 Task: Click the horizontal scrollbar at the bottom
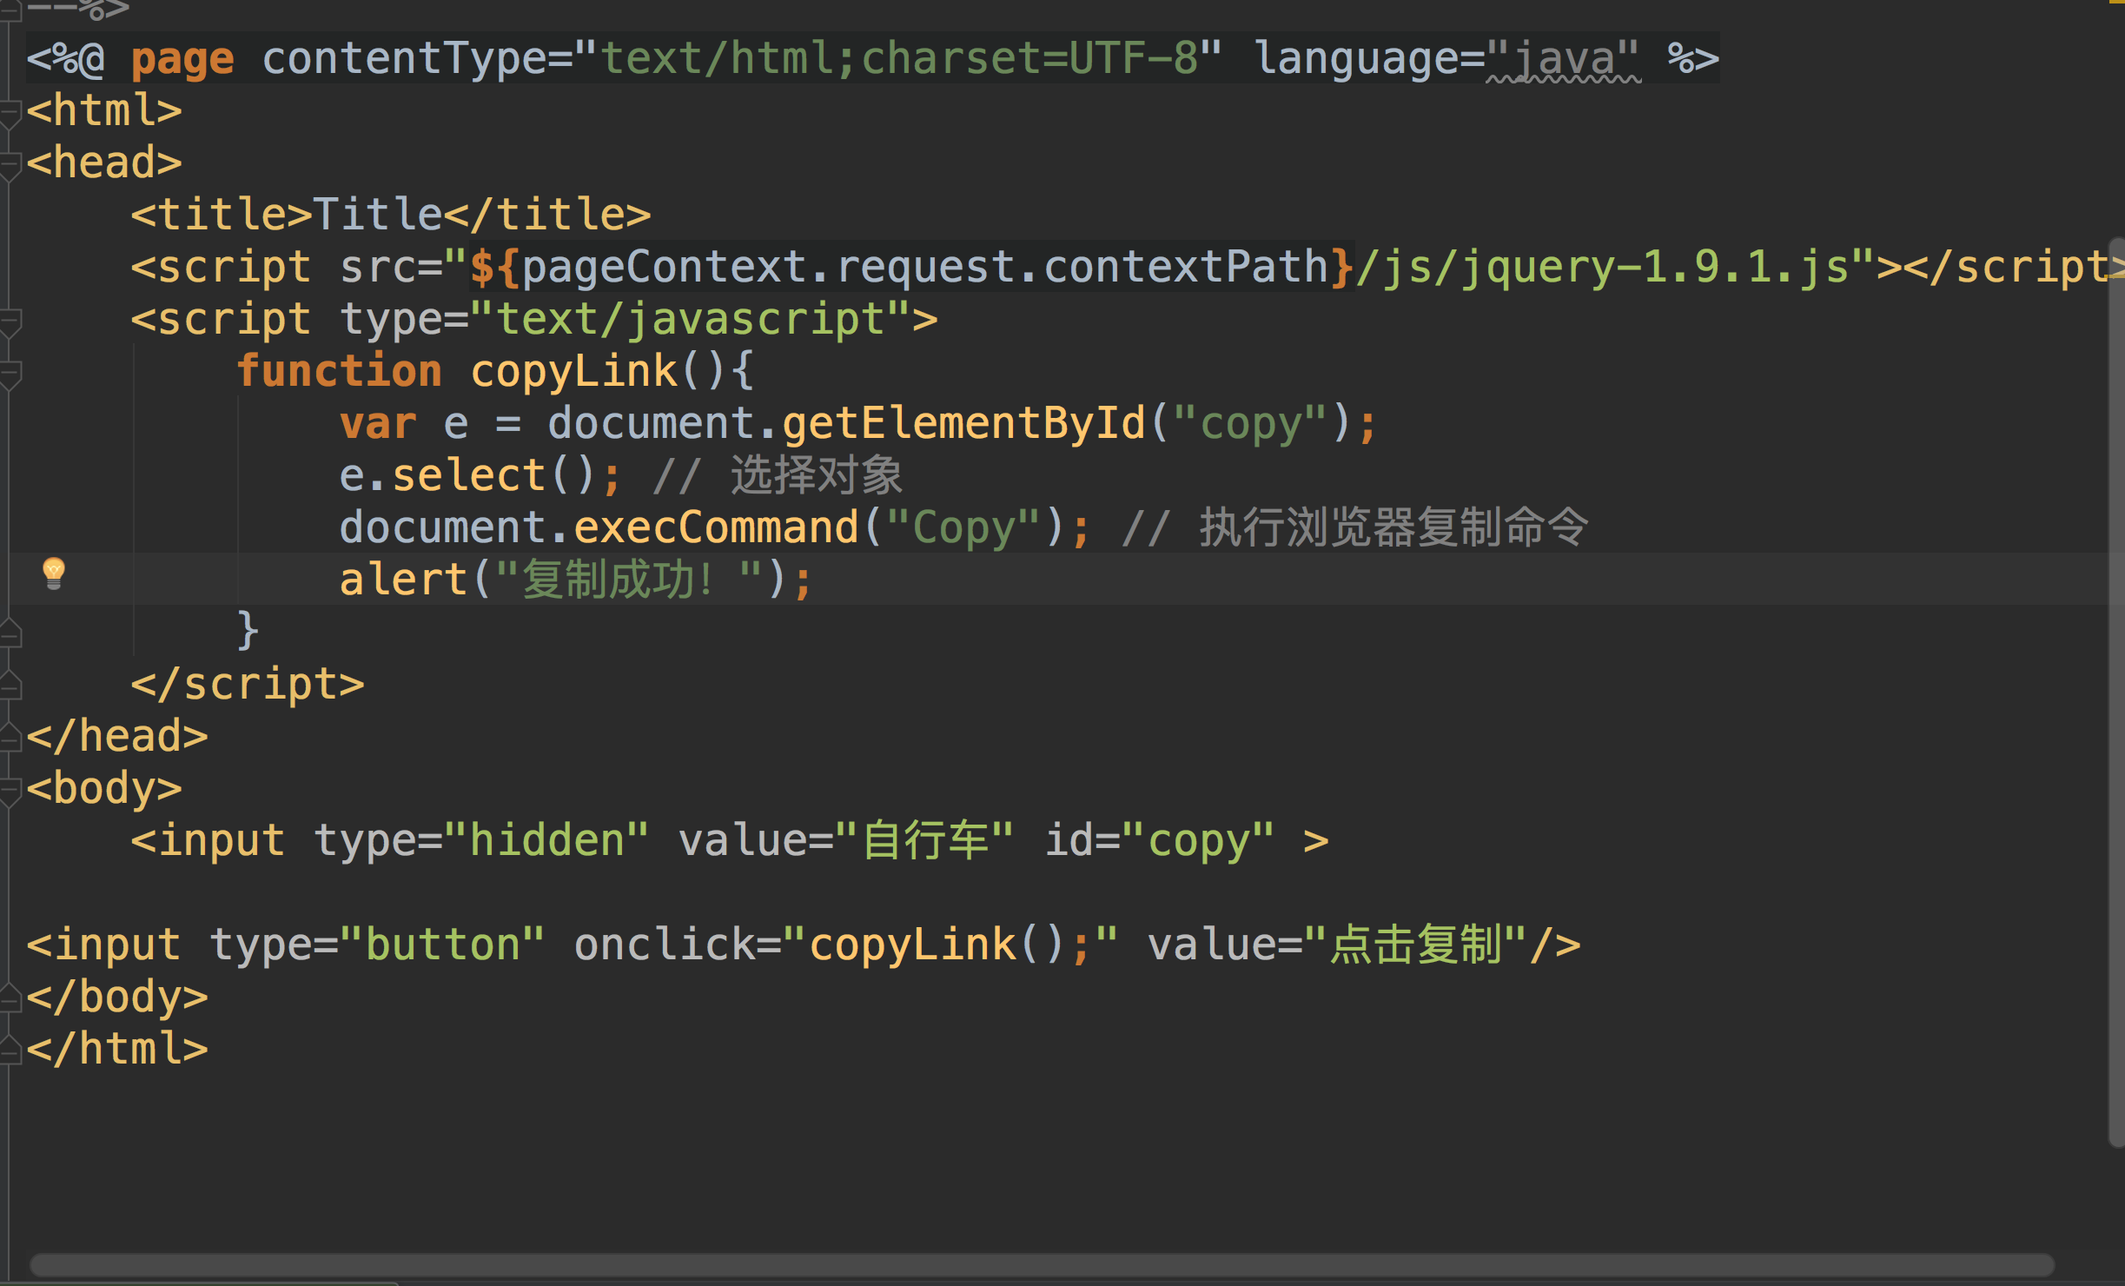1043,1264
